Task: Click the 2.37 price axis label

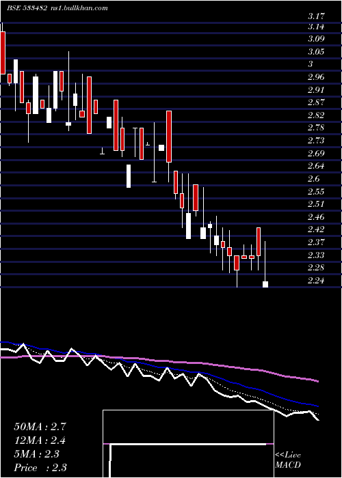Action: [316, 242]
